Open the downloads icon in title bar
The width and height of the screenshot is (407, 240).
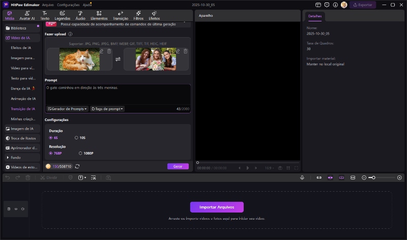[335, 5]
